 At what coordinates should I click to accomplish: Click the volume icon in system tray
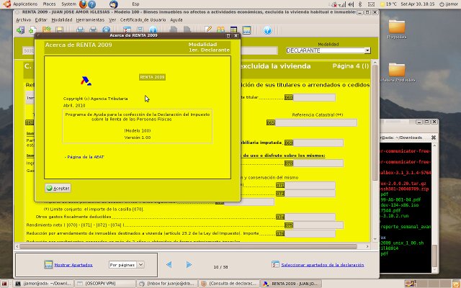pos(351,4)
